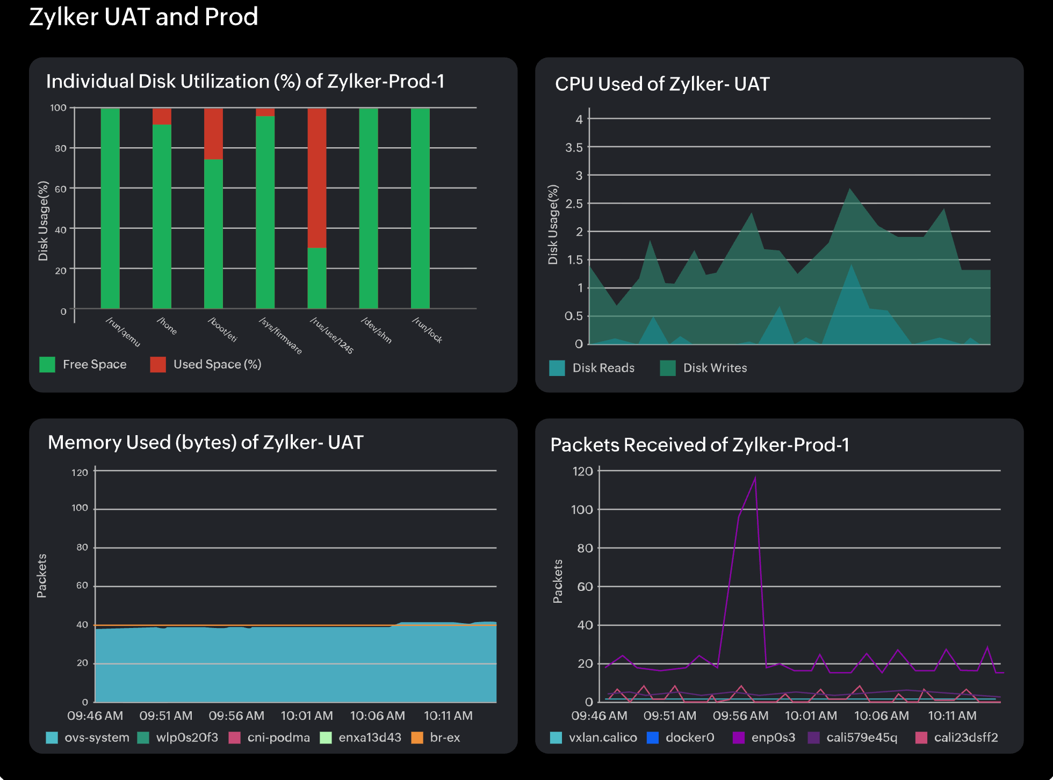
Task: Click the Individual Disk Utilization widget title
Action: coord(245,81)
